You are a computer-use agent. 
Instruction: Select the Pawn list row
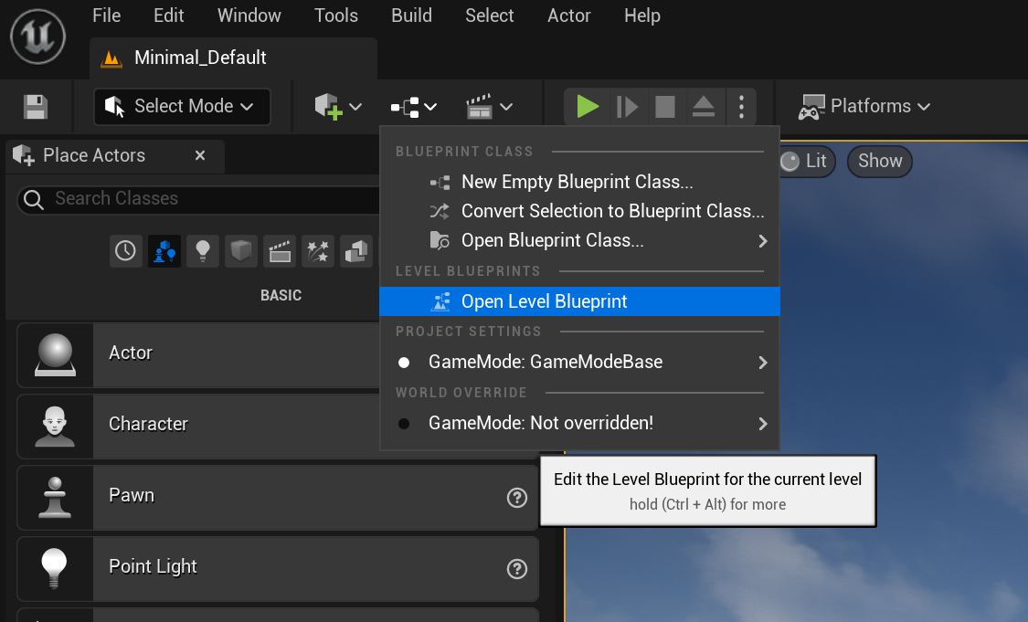[278, 498]
